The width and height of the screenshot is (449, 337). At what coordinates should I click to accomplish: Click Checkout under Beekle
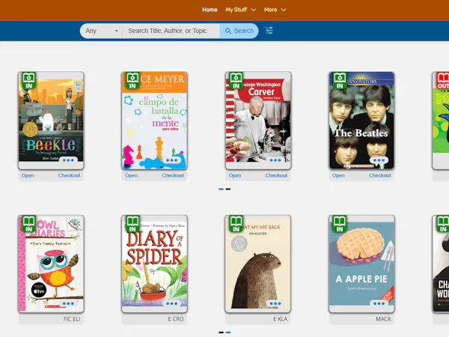click(70, 175)
